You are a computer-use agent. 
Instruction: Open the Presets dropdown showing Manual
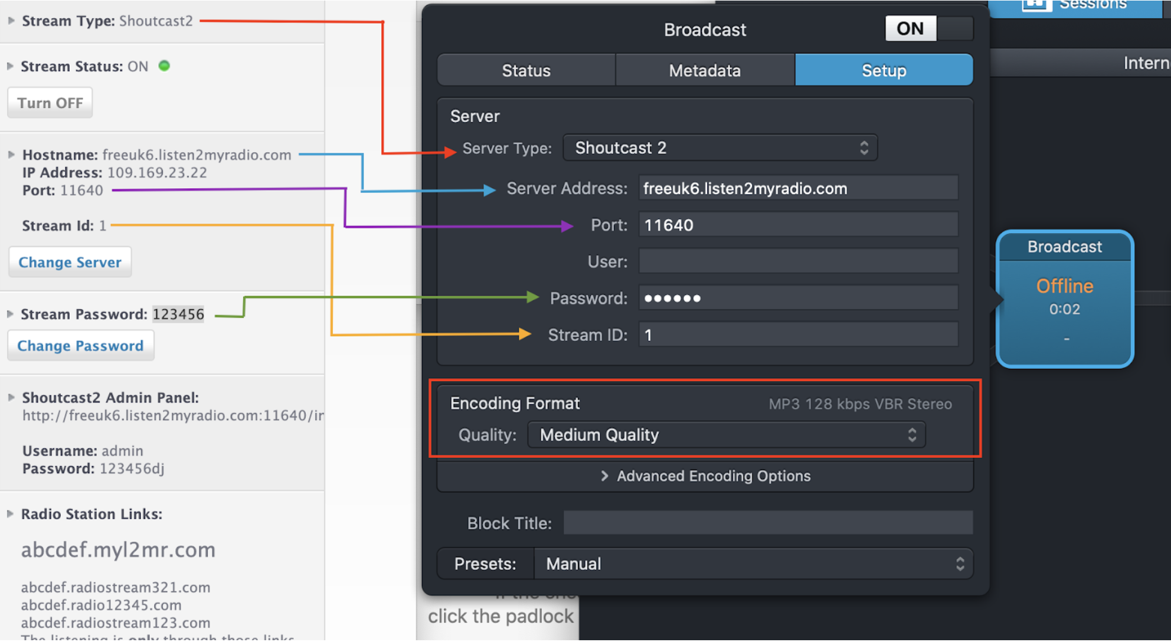[x=753, y=564]
